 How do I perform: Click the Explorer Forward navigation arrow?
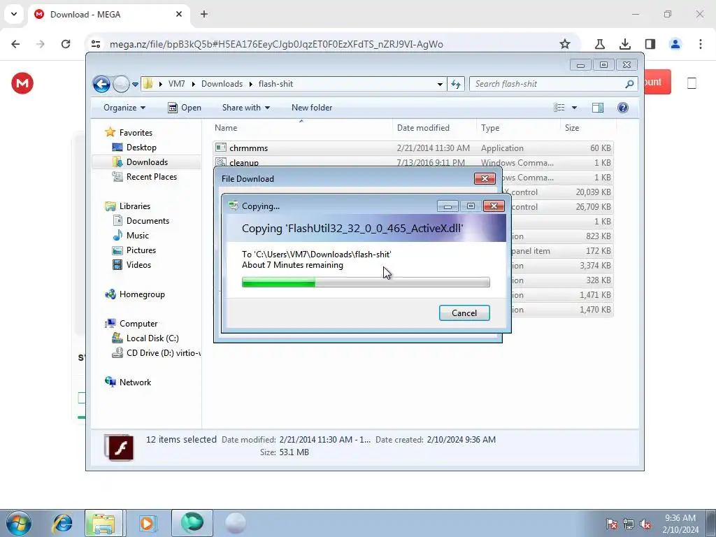click(121, 84)
